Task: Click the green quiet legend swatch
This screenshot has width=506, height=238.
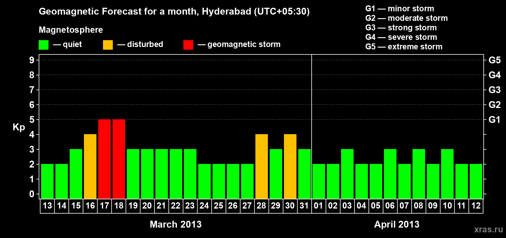Action: point(44,45)
